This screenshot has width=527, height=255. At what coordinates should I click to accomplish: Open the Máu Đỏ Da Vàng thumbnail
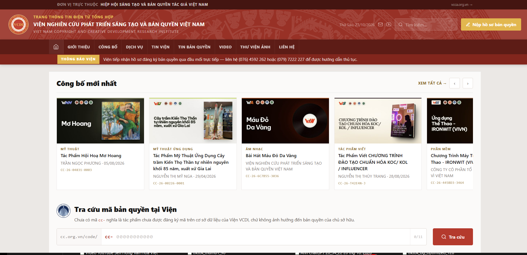285,120
